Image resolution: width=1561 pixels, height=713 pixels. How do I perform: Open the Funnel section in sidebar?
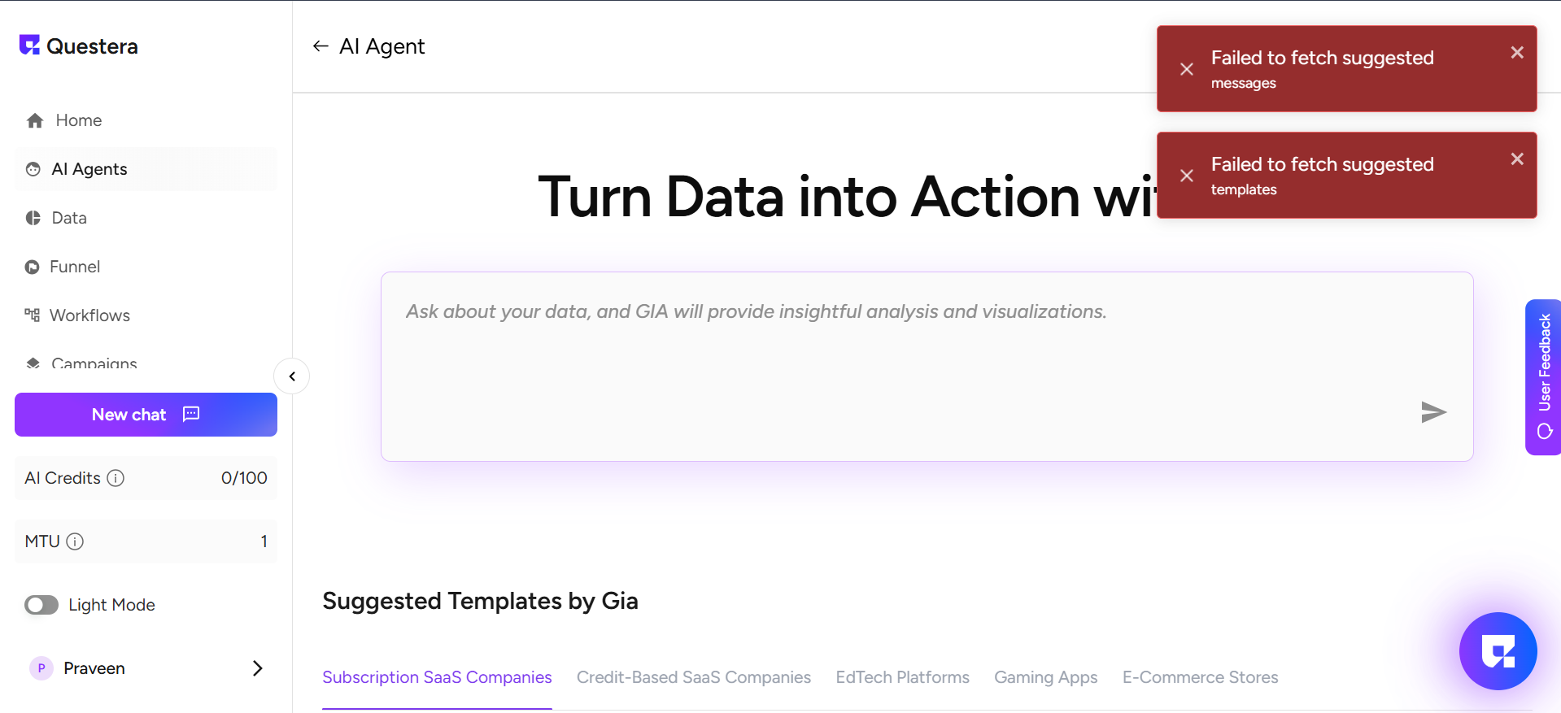74,267
